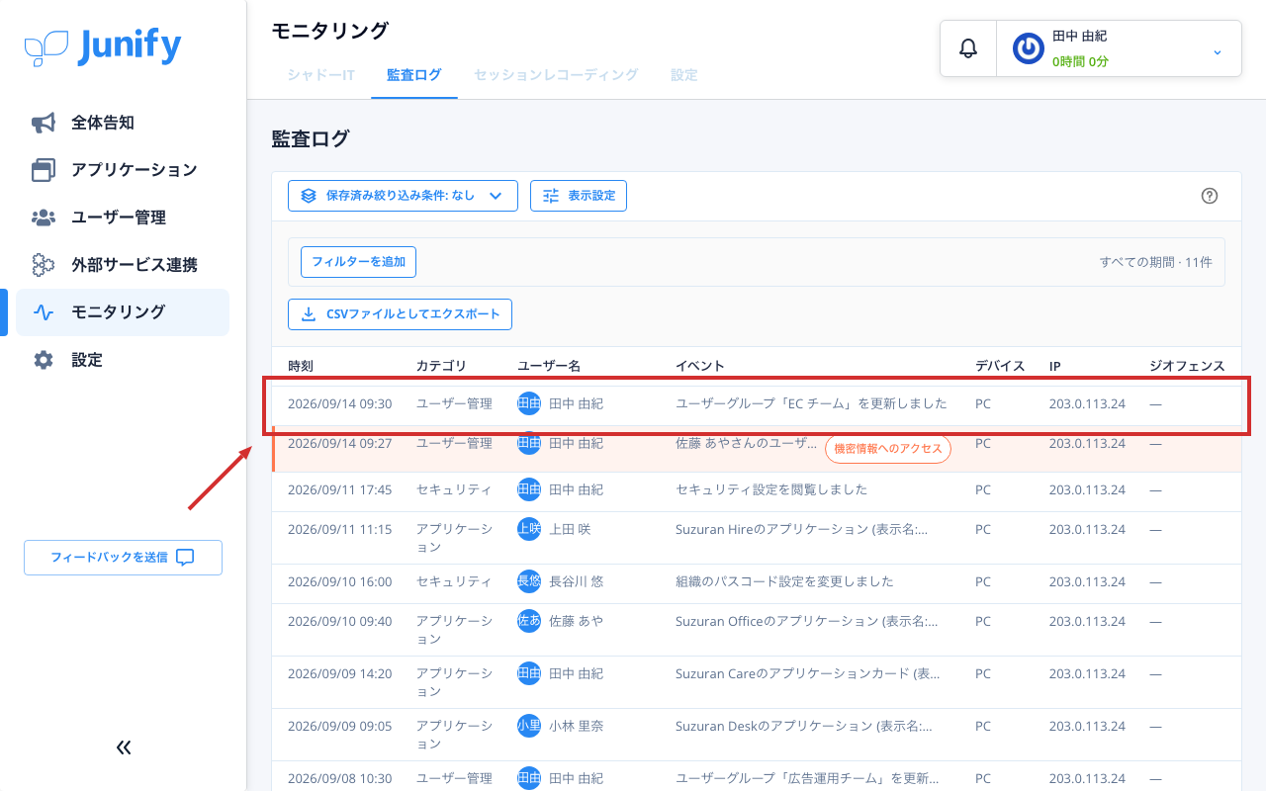Select モニタリング in sidebar
This screenshot has height=791, width=1266.
pos(123,312)
